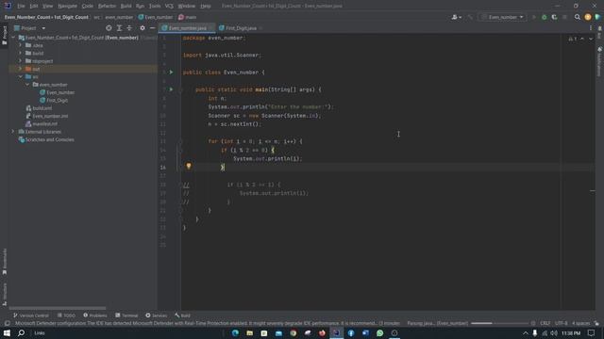Click the build hammer icon in toolbar
The width and height of the screenshot is (604, 339).
click(x=470, y=17)
